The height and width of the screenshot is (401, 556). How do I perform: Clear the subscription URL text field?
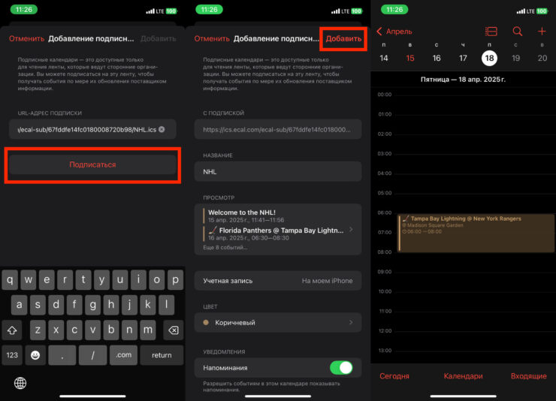point(162,130)
